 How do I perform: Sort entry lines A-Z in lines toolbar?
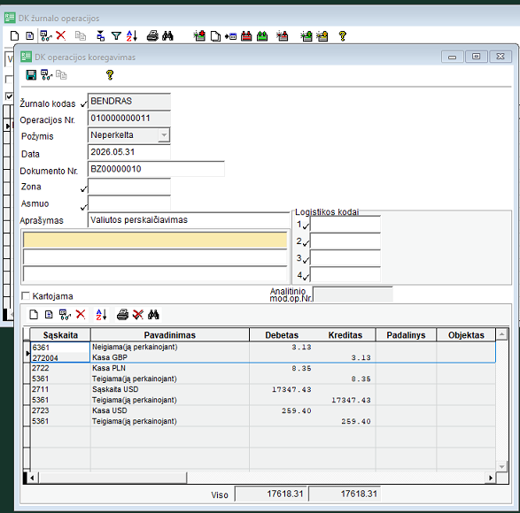coord(102,315)
